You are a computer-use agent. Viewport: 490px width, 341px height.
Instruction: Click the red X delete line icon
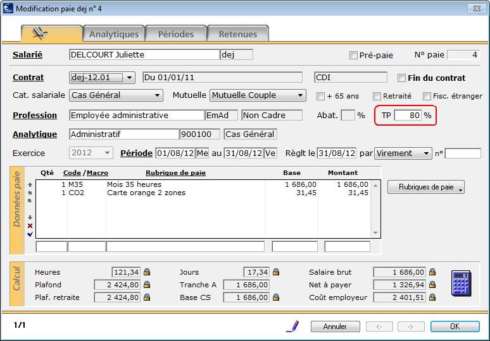[x=30, y=225]
